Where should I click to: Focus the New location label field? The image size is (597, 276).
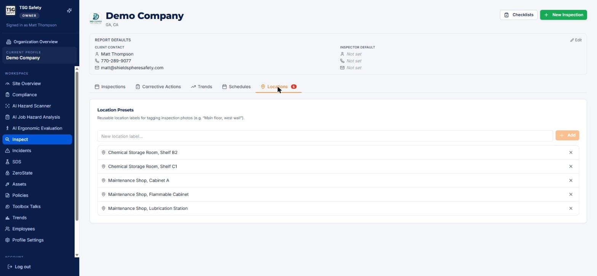pyautogui.click(x=325, y=136)
